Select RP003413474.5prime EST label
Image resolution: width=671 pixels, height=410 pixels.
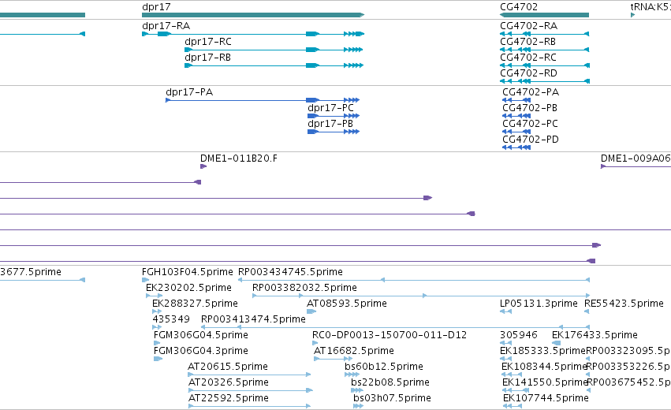[253, 319]
